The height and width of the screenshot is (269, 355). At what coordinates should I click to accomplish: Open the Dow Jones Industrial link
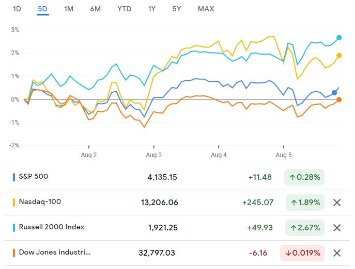pos(55,252)
